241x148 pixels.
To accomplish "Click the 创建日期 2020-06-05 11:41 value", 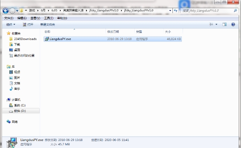I will pyautogui.click(x=117, y=140).
